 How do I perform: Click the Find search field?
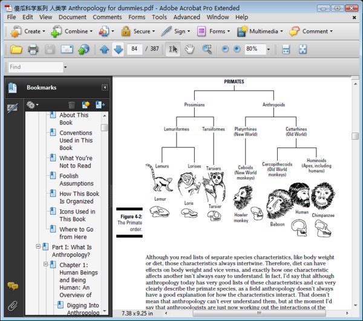click(36, 67)
